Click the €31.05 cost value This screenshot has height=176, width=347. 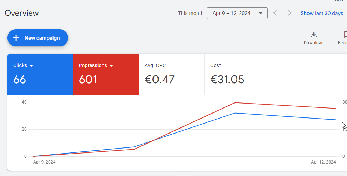pyautogui.click(x=227, y=80)
